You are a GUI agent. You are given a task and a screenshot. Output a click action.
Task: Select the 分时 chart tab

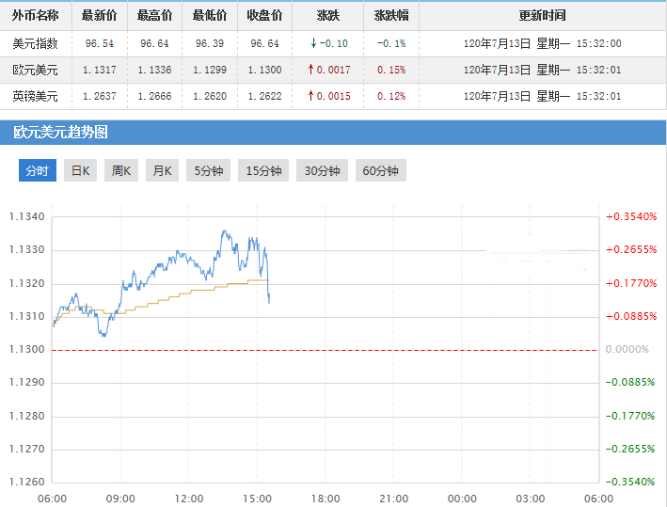point(37,170)
